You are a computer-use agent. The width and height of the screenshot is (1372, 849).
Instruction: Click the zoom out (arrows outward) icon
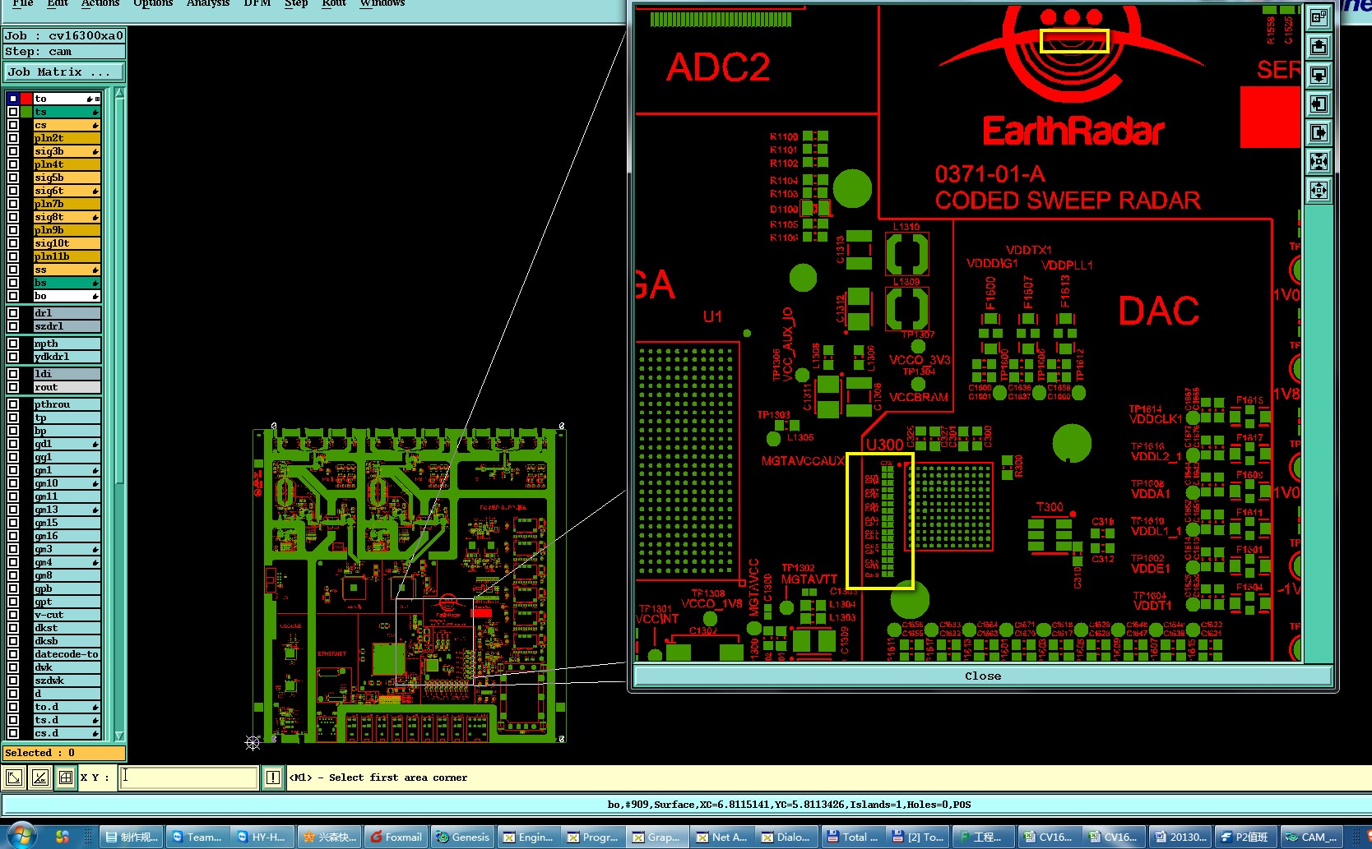click(x=1319, y=191)
